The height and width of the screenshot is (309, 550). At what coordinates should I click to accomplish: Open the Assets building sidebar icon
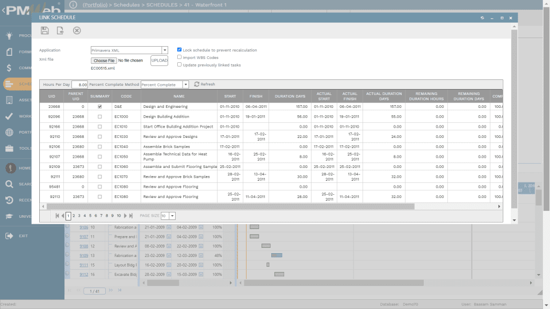(10, 100)
